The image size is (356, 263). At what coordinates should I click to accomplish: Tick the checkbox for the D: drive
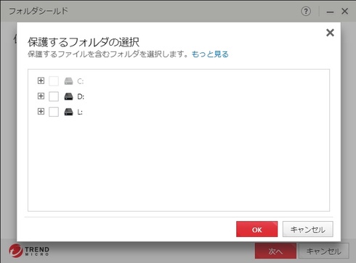[x=54, y=96]
